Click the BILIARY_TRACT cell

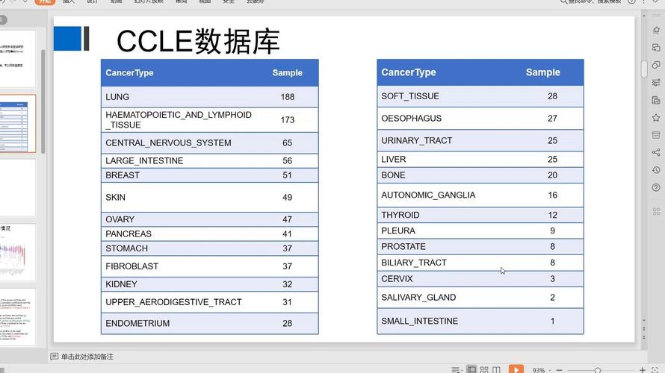pos(414,263)
